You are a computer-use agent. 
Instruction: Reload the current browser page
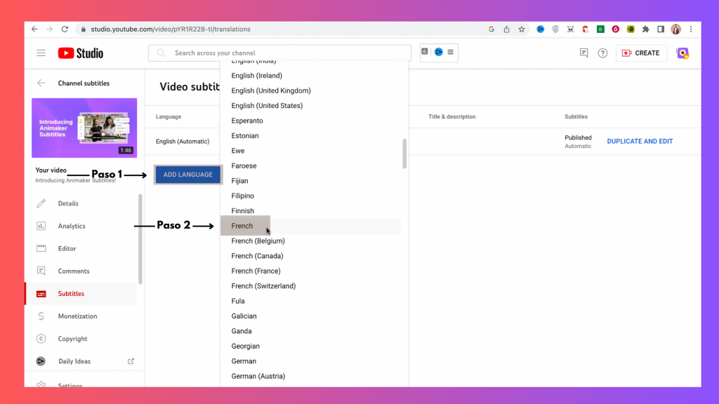[65, 29]
